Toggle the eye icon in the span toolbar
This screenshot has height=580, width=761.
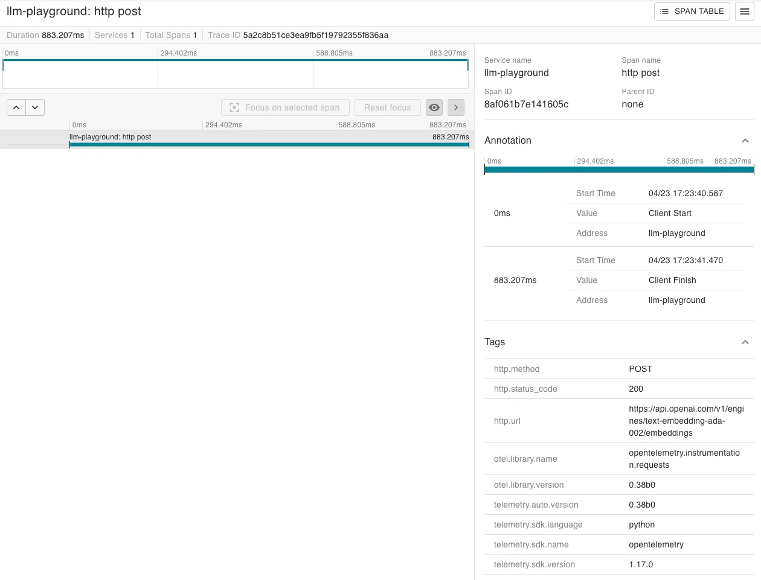[434, 107]
